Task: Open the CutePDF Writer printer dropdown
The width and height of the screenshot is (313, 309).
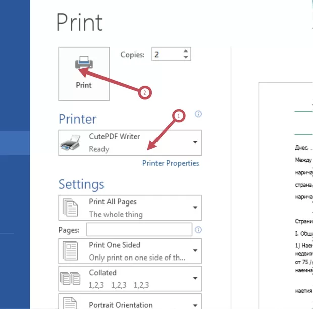Action: pyautogui.click(x=130, y=142)
